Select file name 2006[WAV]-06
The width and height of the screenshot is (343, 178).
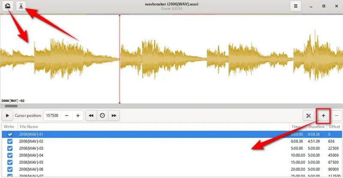coord(31,169)
